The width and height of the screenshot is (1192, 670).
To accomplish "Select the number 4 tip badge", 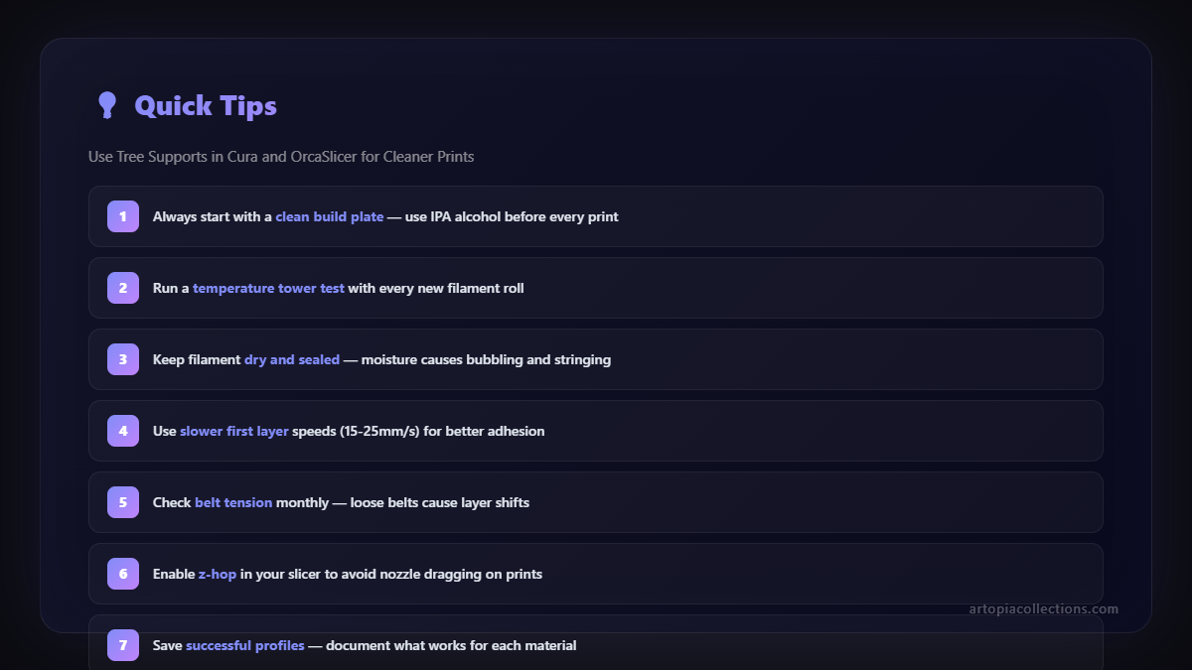I will (x=123, y=431).
